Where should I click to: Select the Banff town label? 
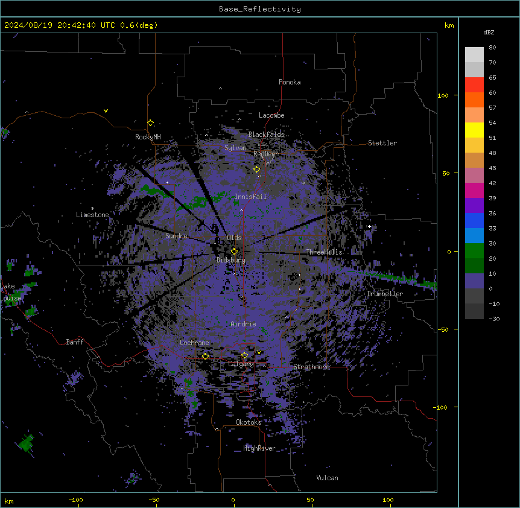[75, 342]
